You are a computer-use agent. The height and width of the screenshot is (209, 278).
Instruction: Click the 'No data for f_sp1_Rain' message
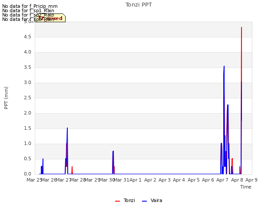click(28, 10)
